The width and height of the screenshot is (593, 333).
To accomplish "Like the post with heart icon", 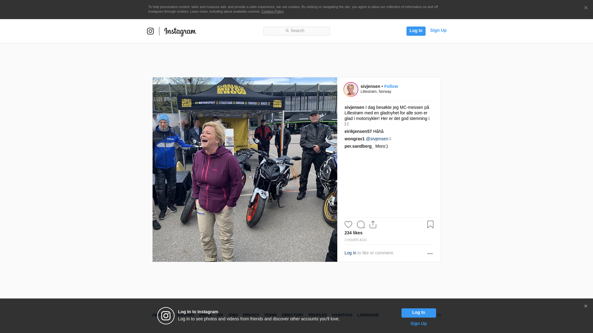I will 348,224.
